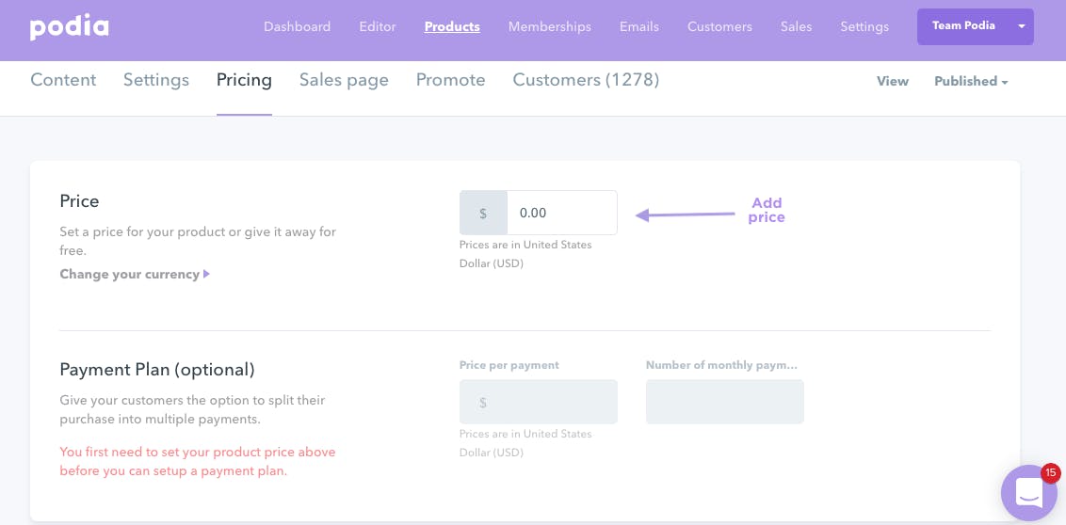Open the Promote tab
The width and height of the screenshot is (1066, 525).
pyautogui.click(x=451, y=80)
